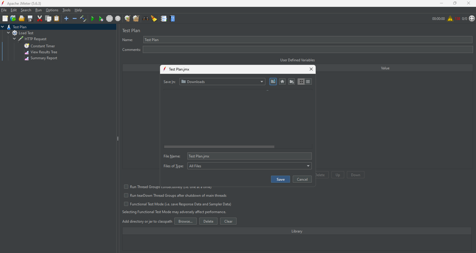The height and width of the screenshot is (253, 476).
Task: Close the Test Plan.jmx save dialog
Action: (311, 69)
